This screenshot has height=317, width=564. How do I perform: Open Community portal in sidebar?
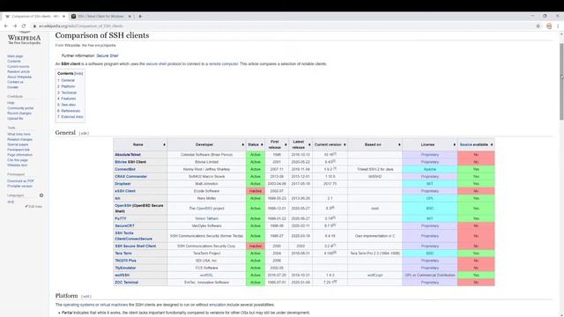tap(20, 107)
